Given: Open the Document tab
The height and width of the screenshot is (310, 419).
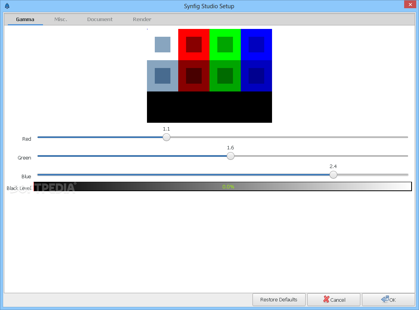Looking at the screenshot, I should [x=100, y=19].
